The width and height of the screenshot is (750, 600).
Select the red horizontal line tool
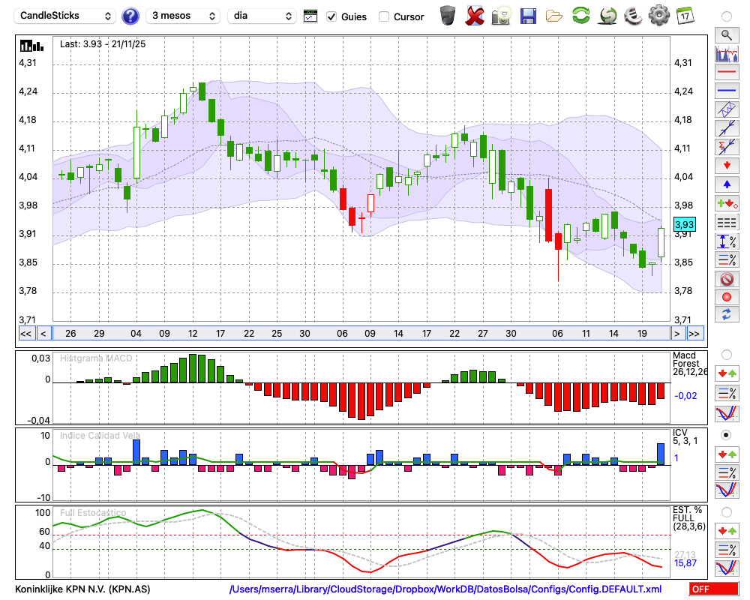[x=727, y=72]
